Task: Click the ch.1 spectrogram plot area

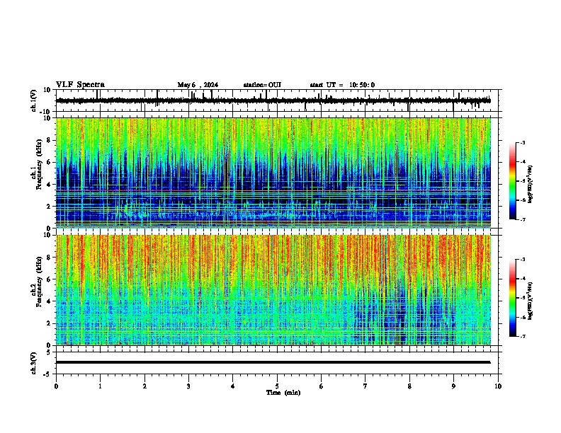Action: click(273, 173)
